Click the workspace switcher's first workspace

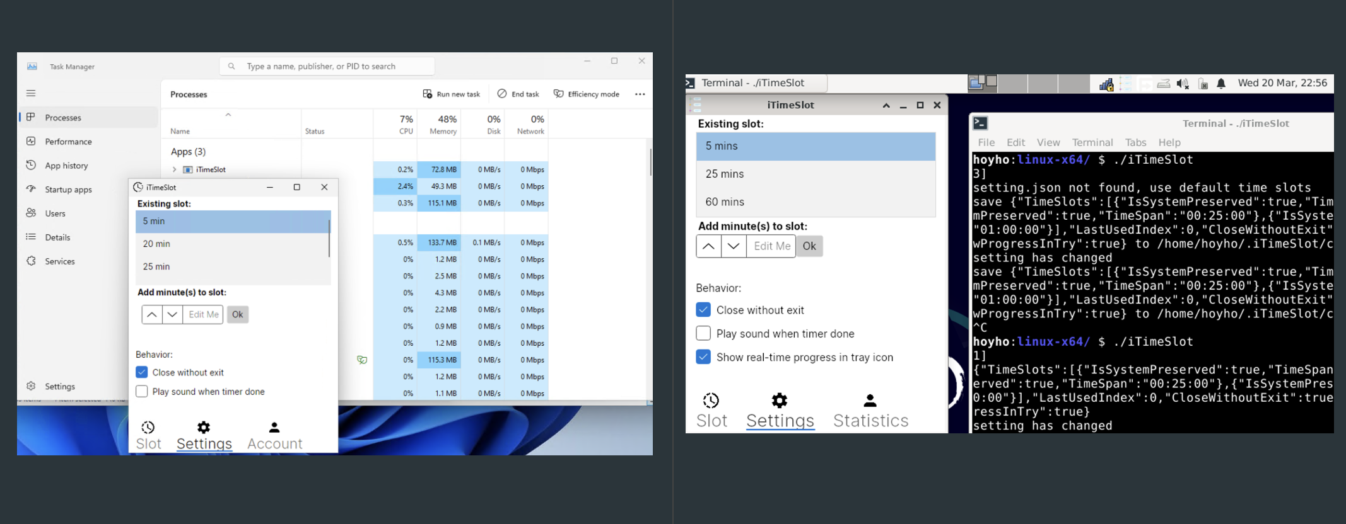(x=983, y=83)
